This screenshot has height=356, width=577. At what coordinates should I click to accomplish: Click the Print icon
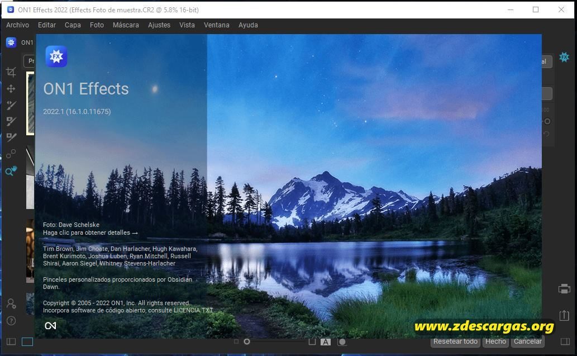(x=564, y=289)
